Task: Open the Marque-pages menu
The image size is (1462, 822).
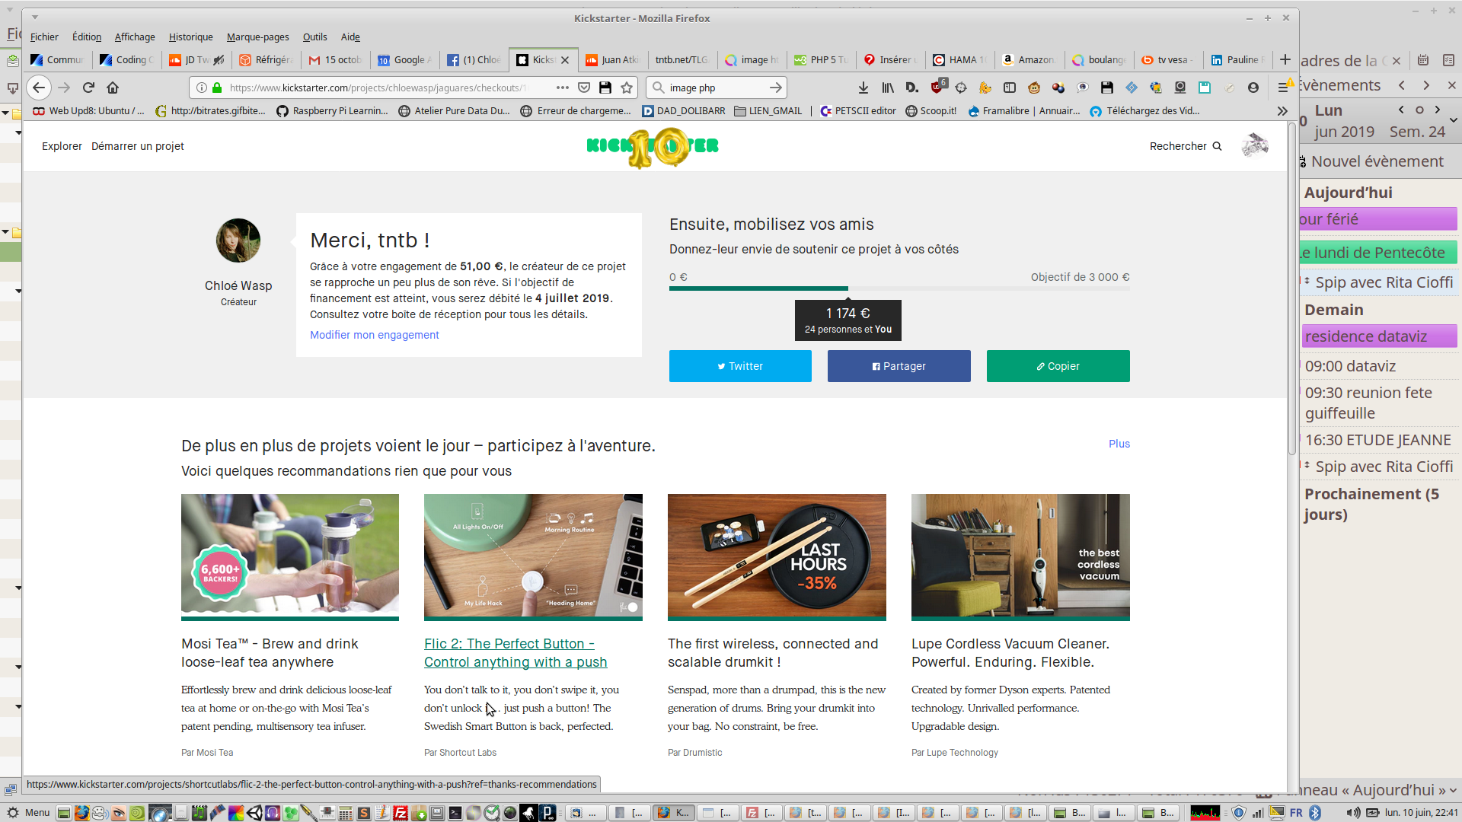Action: tap(257, 37)
